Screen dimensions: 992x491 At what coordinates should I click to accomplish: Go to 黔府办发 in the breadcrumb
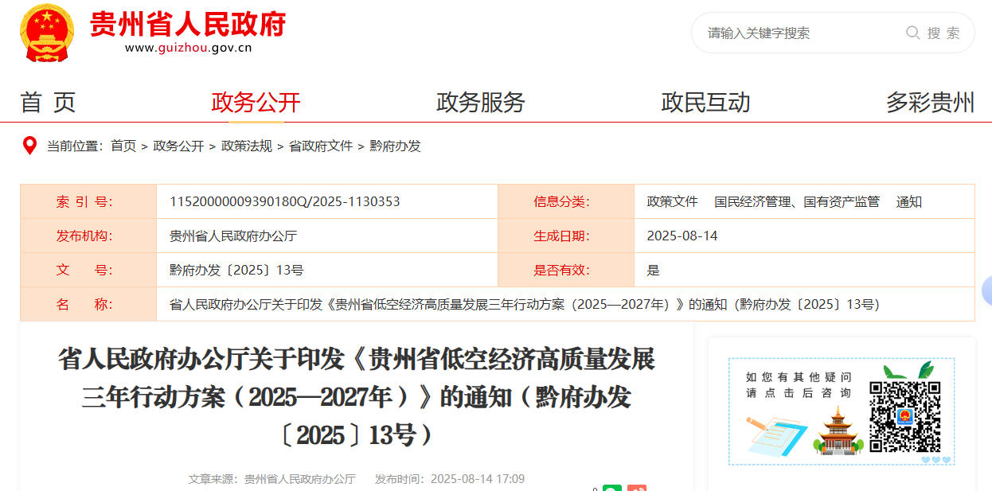tap(395, 146)
